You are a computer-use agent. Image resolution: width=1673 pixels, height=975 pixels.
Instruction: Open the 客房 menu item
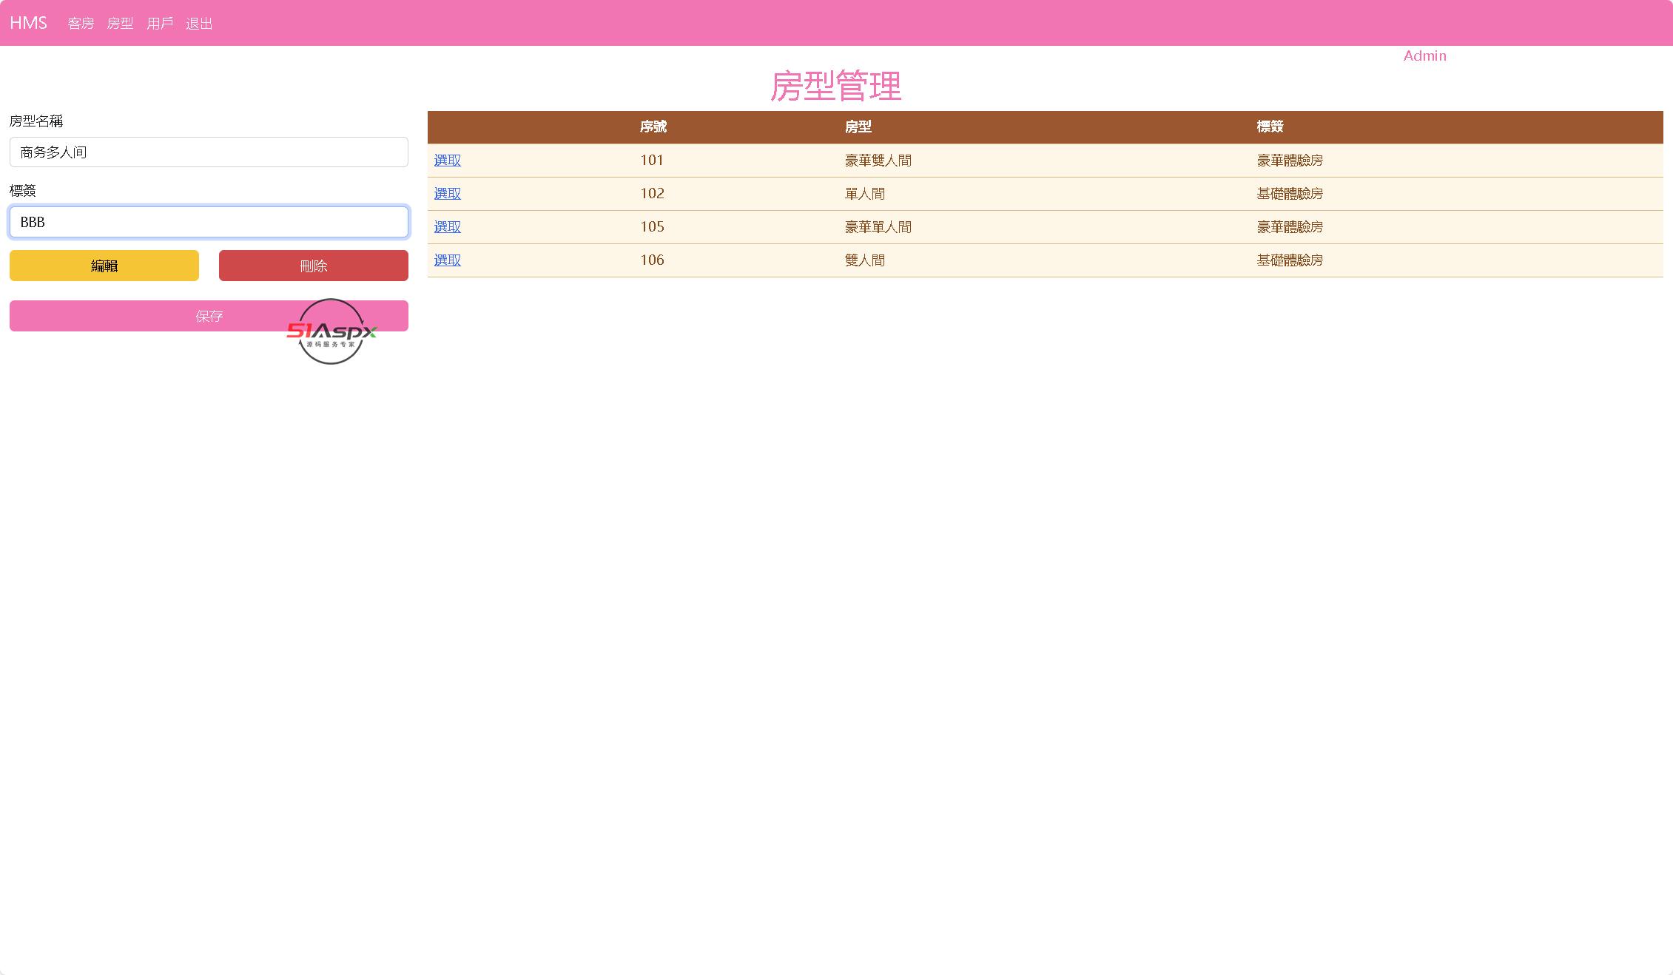point(81,24)
